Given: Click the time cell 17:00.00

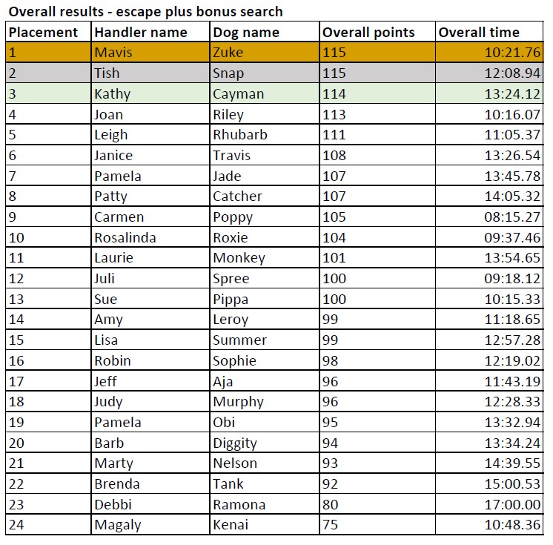Looking at the screenshot, I should click(x=489, y=504).
